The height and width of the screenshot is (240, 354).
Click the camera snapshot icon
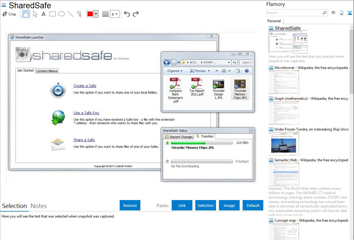point(333,13)
